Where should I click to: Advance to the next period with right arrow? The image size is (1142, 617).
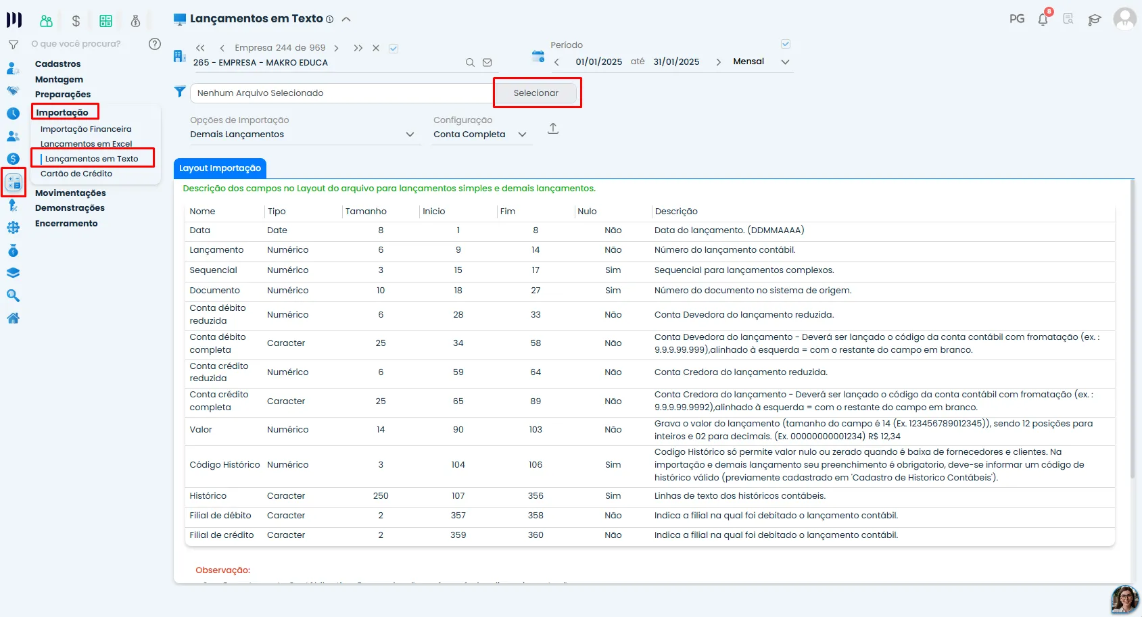coord(718,62)
